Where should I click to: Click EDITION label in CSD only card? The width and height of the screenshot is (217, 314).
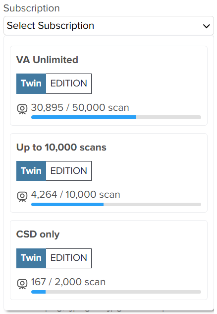pos(69,258)
